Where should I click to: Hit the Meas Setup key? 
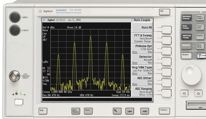pyautogui.click(x=200, y=46)
